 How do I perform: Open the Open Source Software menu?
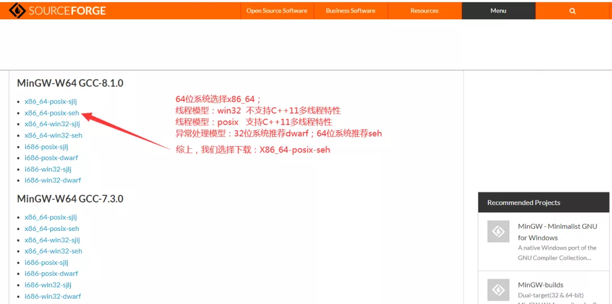[x=277, y=11]
